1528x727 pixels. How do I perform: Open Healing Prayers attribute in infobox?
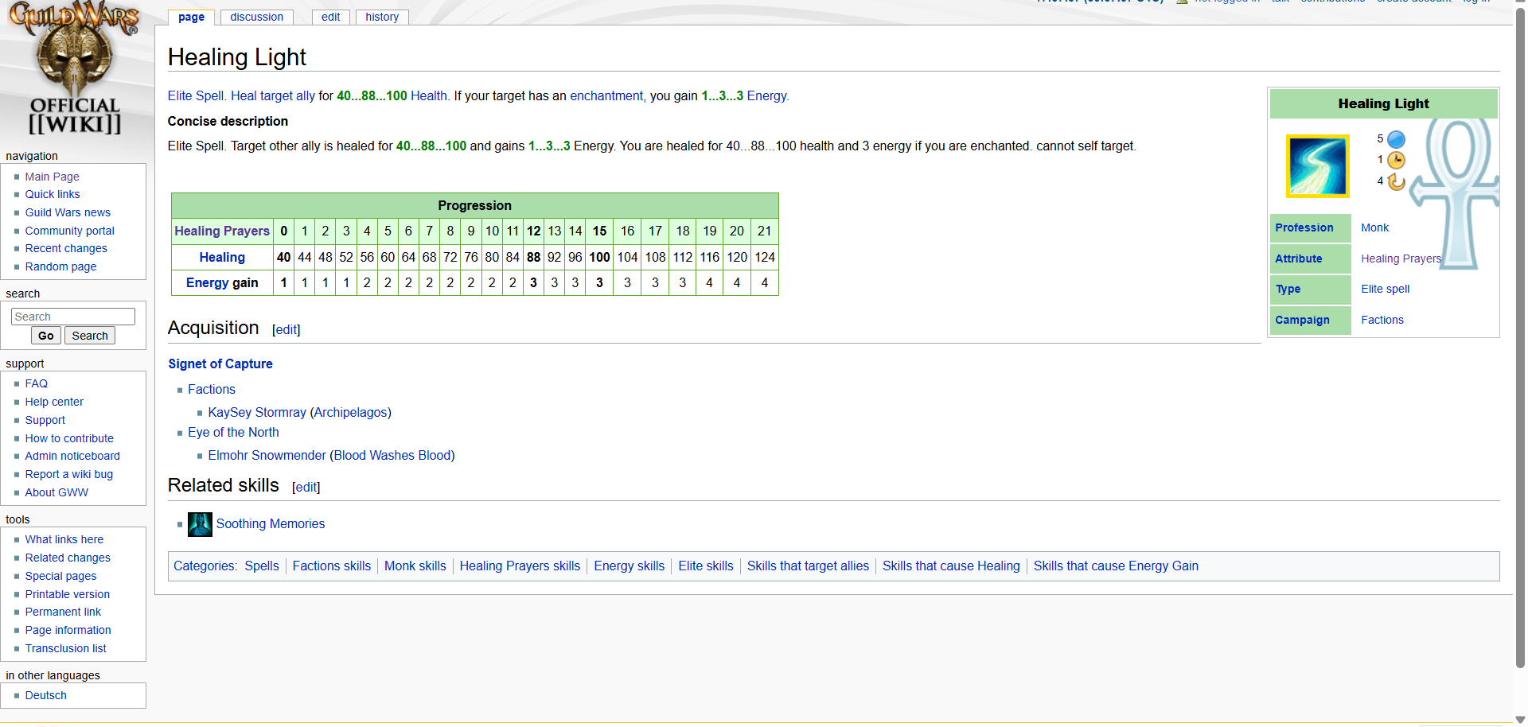click(1401, 259)
